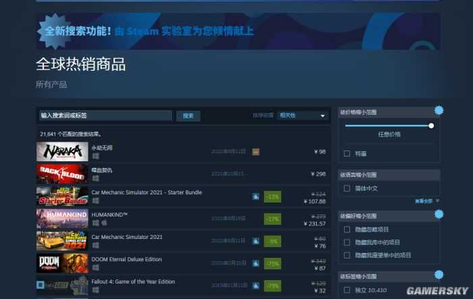Open the HUMANKIND thumbnail image
Screen dimensions: 473x299
tap(62, 219)
